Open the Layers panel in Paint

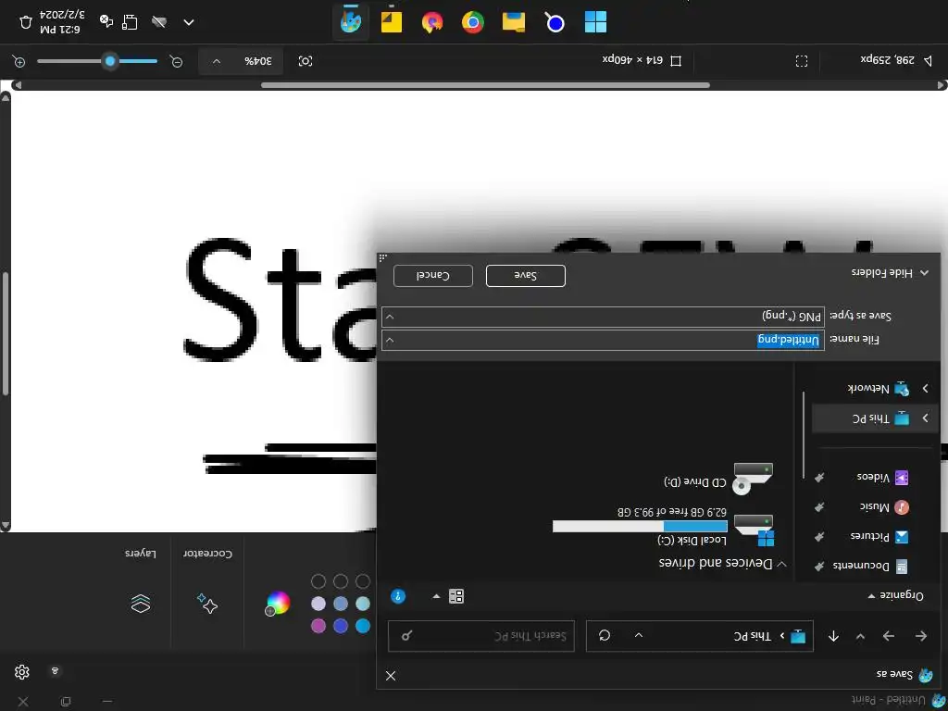pyautogui.click(x=141, y=586)
